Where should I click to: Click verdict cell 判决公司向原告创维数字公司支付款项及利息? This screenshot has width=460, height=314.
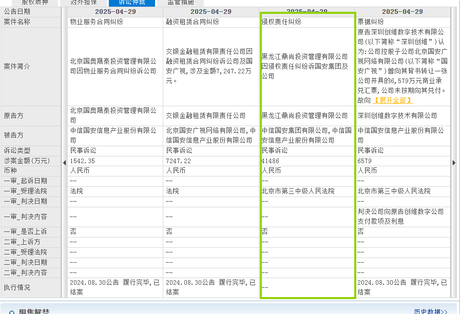coord(400,217)
